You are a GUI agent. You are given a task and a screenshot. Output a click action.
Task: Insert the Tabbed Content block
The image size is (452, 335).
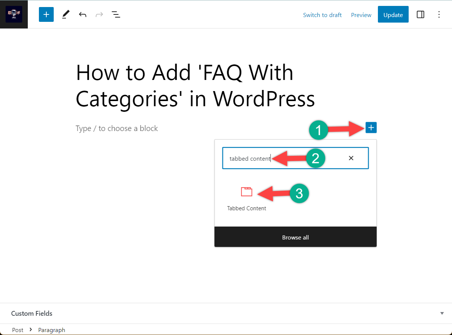[246, 199]
